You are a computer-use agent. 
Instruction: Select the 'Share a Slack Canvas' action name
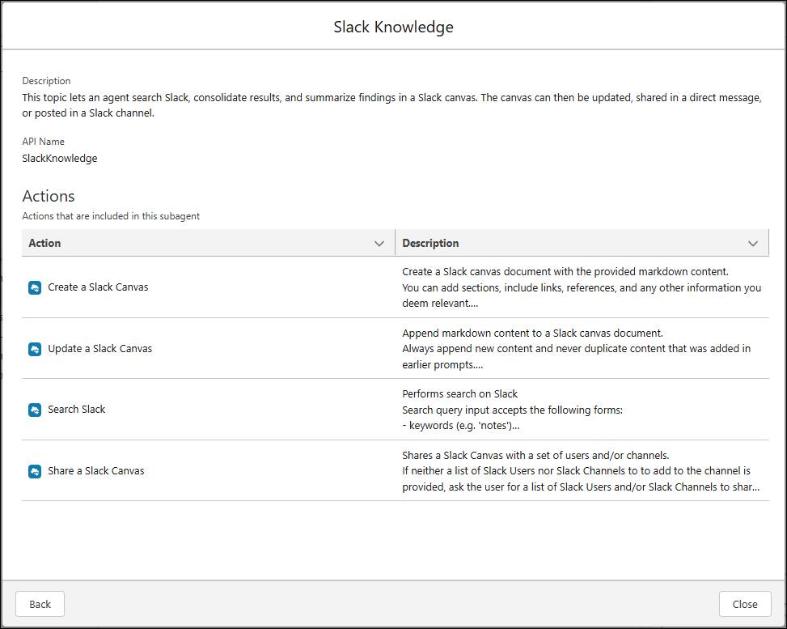tap(96, 471)
